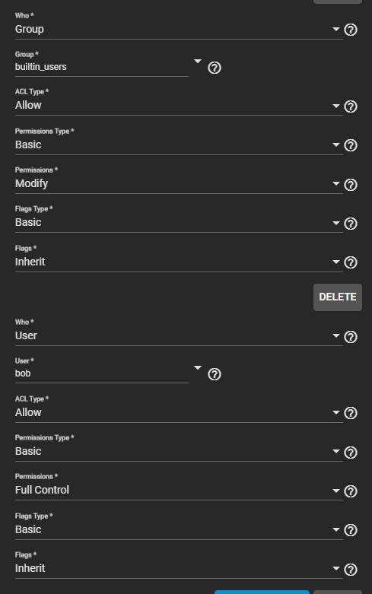Open the first Flags dropdown set to Inherit
Image resolution: width=372 pixels, height=594 pixels.
(x=179, y=262)
